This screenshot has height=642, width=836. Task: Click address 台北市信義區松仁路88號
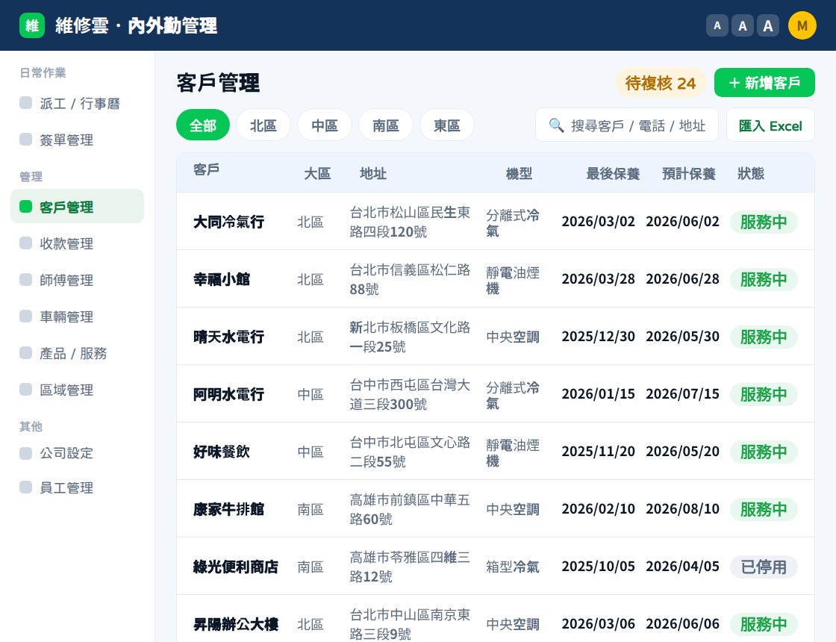click(410, 279)
